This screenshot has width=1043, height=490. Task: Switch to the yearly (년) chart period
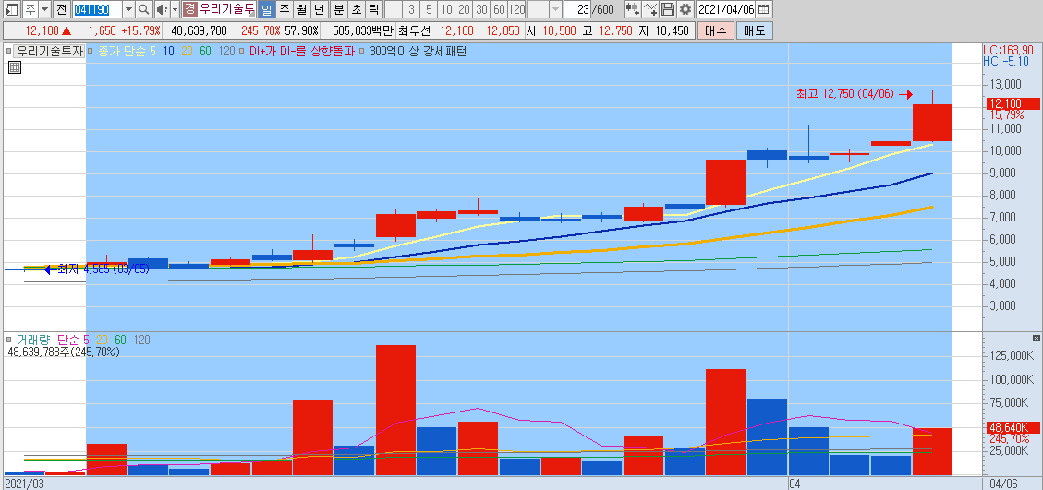tap(320, 9)
